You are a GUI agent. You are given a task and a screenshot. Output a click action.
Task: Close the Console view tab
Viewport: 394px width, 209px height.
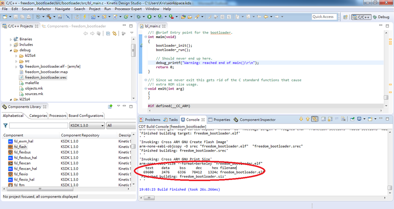203,120
